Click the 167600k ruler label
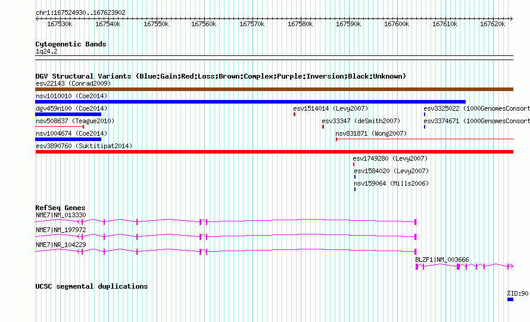Image resolution: width=530 pixels, height=322 pixels. (397, 24)
